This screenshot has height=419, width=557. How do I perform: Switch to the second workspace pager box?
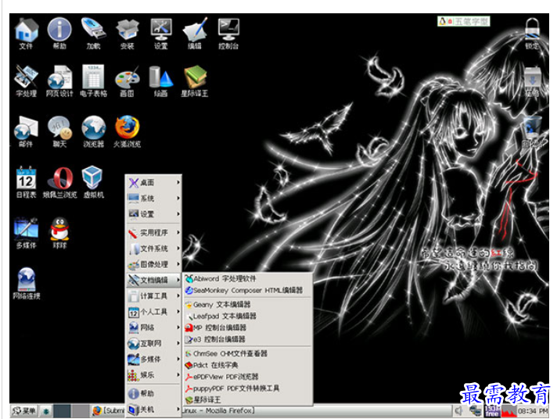click(x=80, y=411)
